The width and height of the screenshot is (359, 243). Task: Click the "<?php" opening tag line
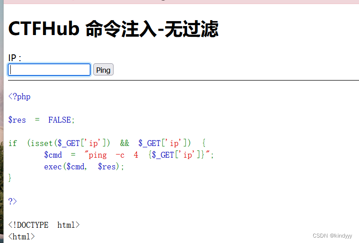19,97
